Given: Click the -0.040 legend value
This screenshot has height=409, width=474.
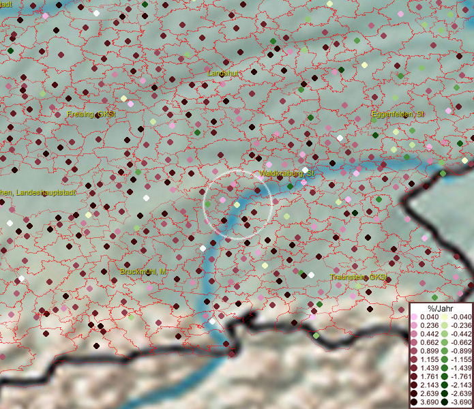Looking at the screenshot, I should 461,317.
